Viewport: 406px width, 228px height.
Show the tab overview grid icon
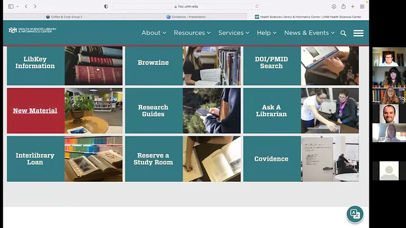click(362, 6)
